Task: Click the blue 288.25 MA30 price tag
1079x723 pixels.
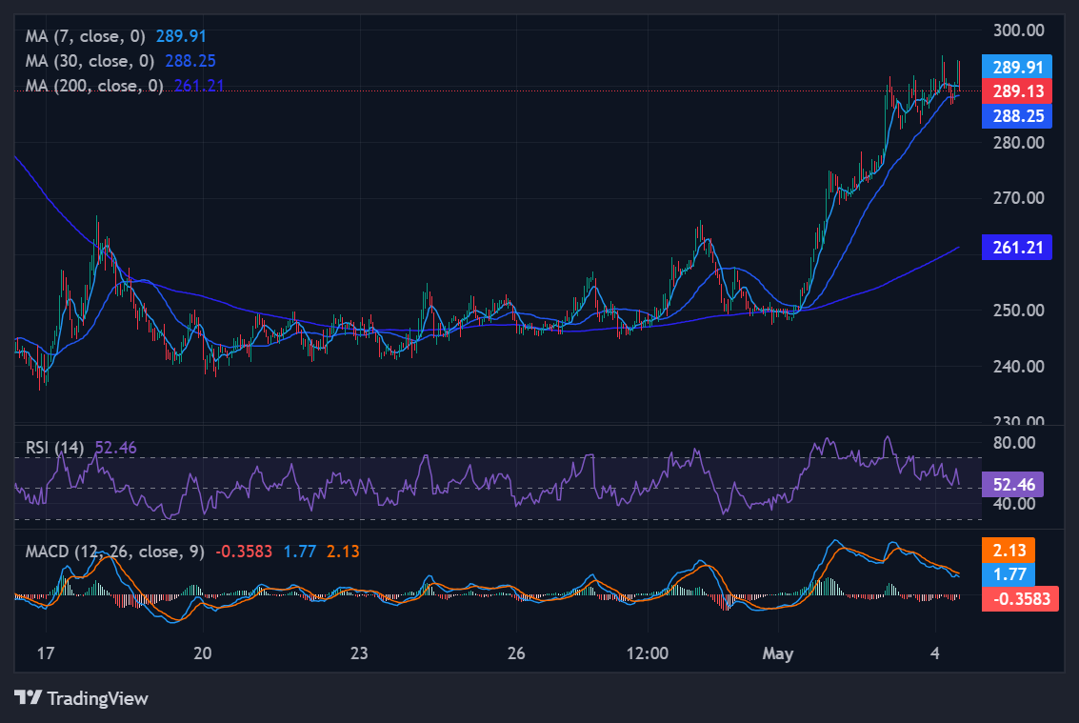Action: click(x=1017, y=115)
